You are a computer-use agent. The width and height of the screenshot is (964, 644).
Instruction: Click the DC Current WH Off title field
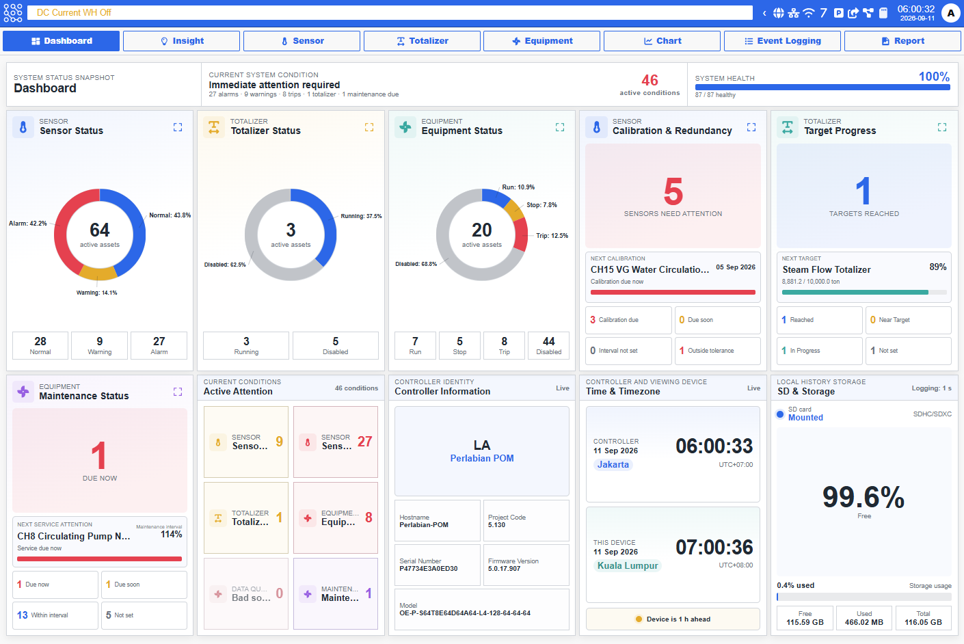[390, 13]
